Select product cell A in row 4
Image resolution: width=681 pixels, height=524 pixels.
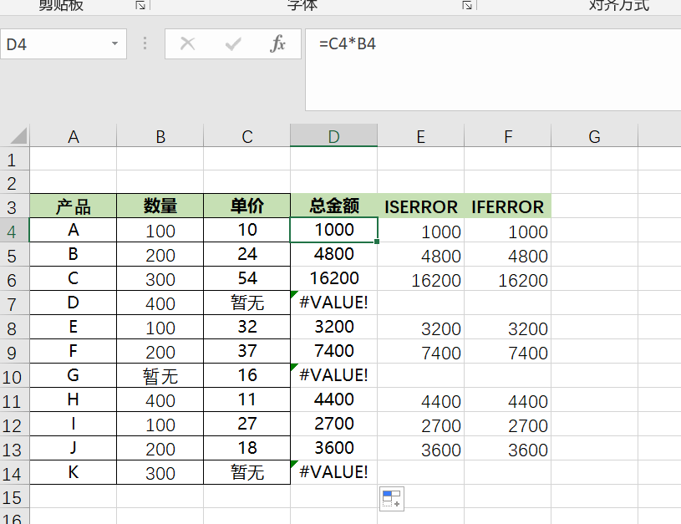(x=74, y=230)
